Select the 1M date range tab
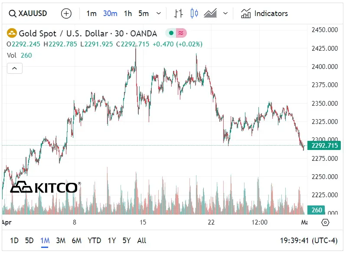This screenshot has width=346, height=254. [45, 241]
